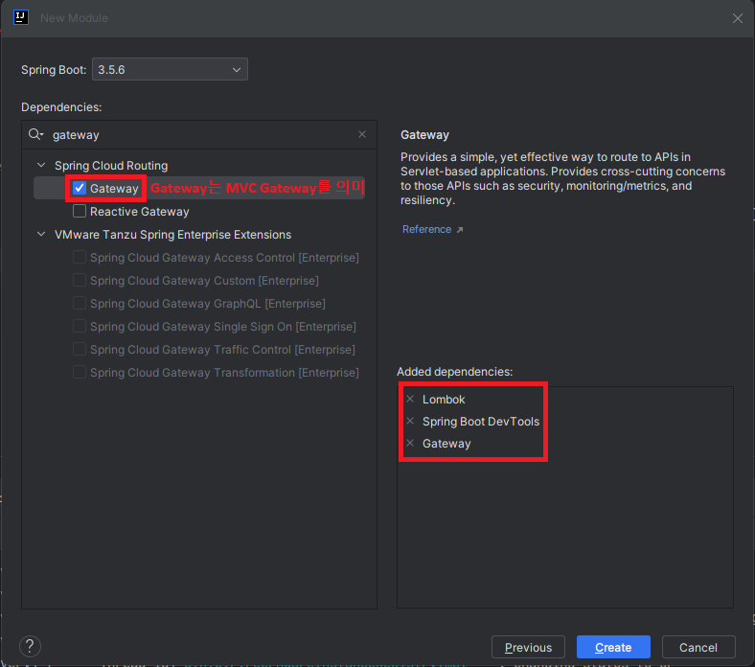The width and height of the screenshot is (755, 667).
Task: Clear the gateway search text
Action: (x=362, y=134)
